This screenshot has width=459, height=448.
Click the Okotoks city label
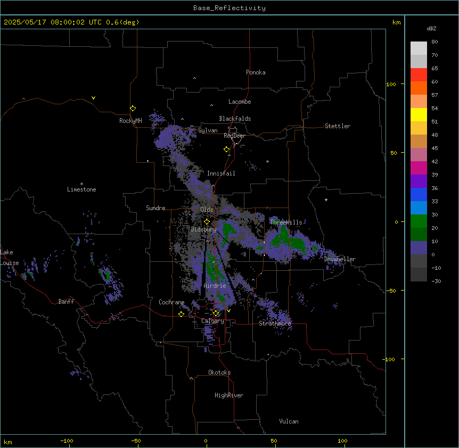[219, 372]
